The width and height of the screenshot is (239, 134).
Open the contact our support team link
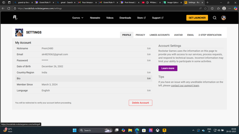click(x=185, y=86)
